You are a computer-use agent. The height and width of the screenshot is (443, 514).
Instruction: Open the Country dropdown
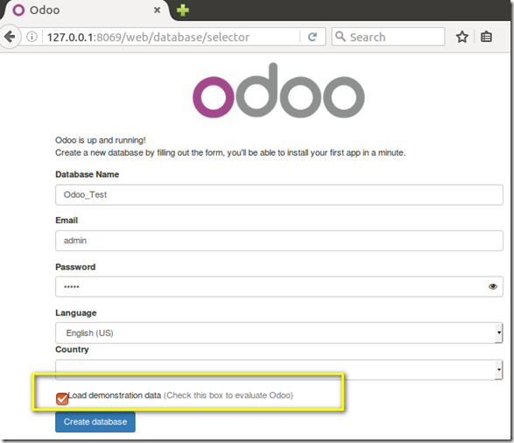click(x=279, y=369)
